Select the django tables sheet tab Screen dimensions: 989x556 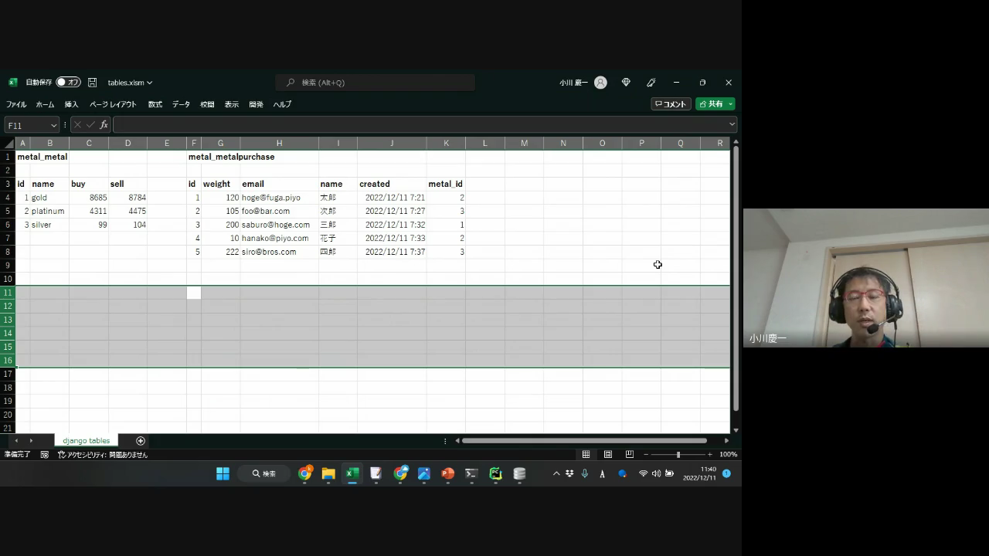(x=87, y=441)
